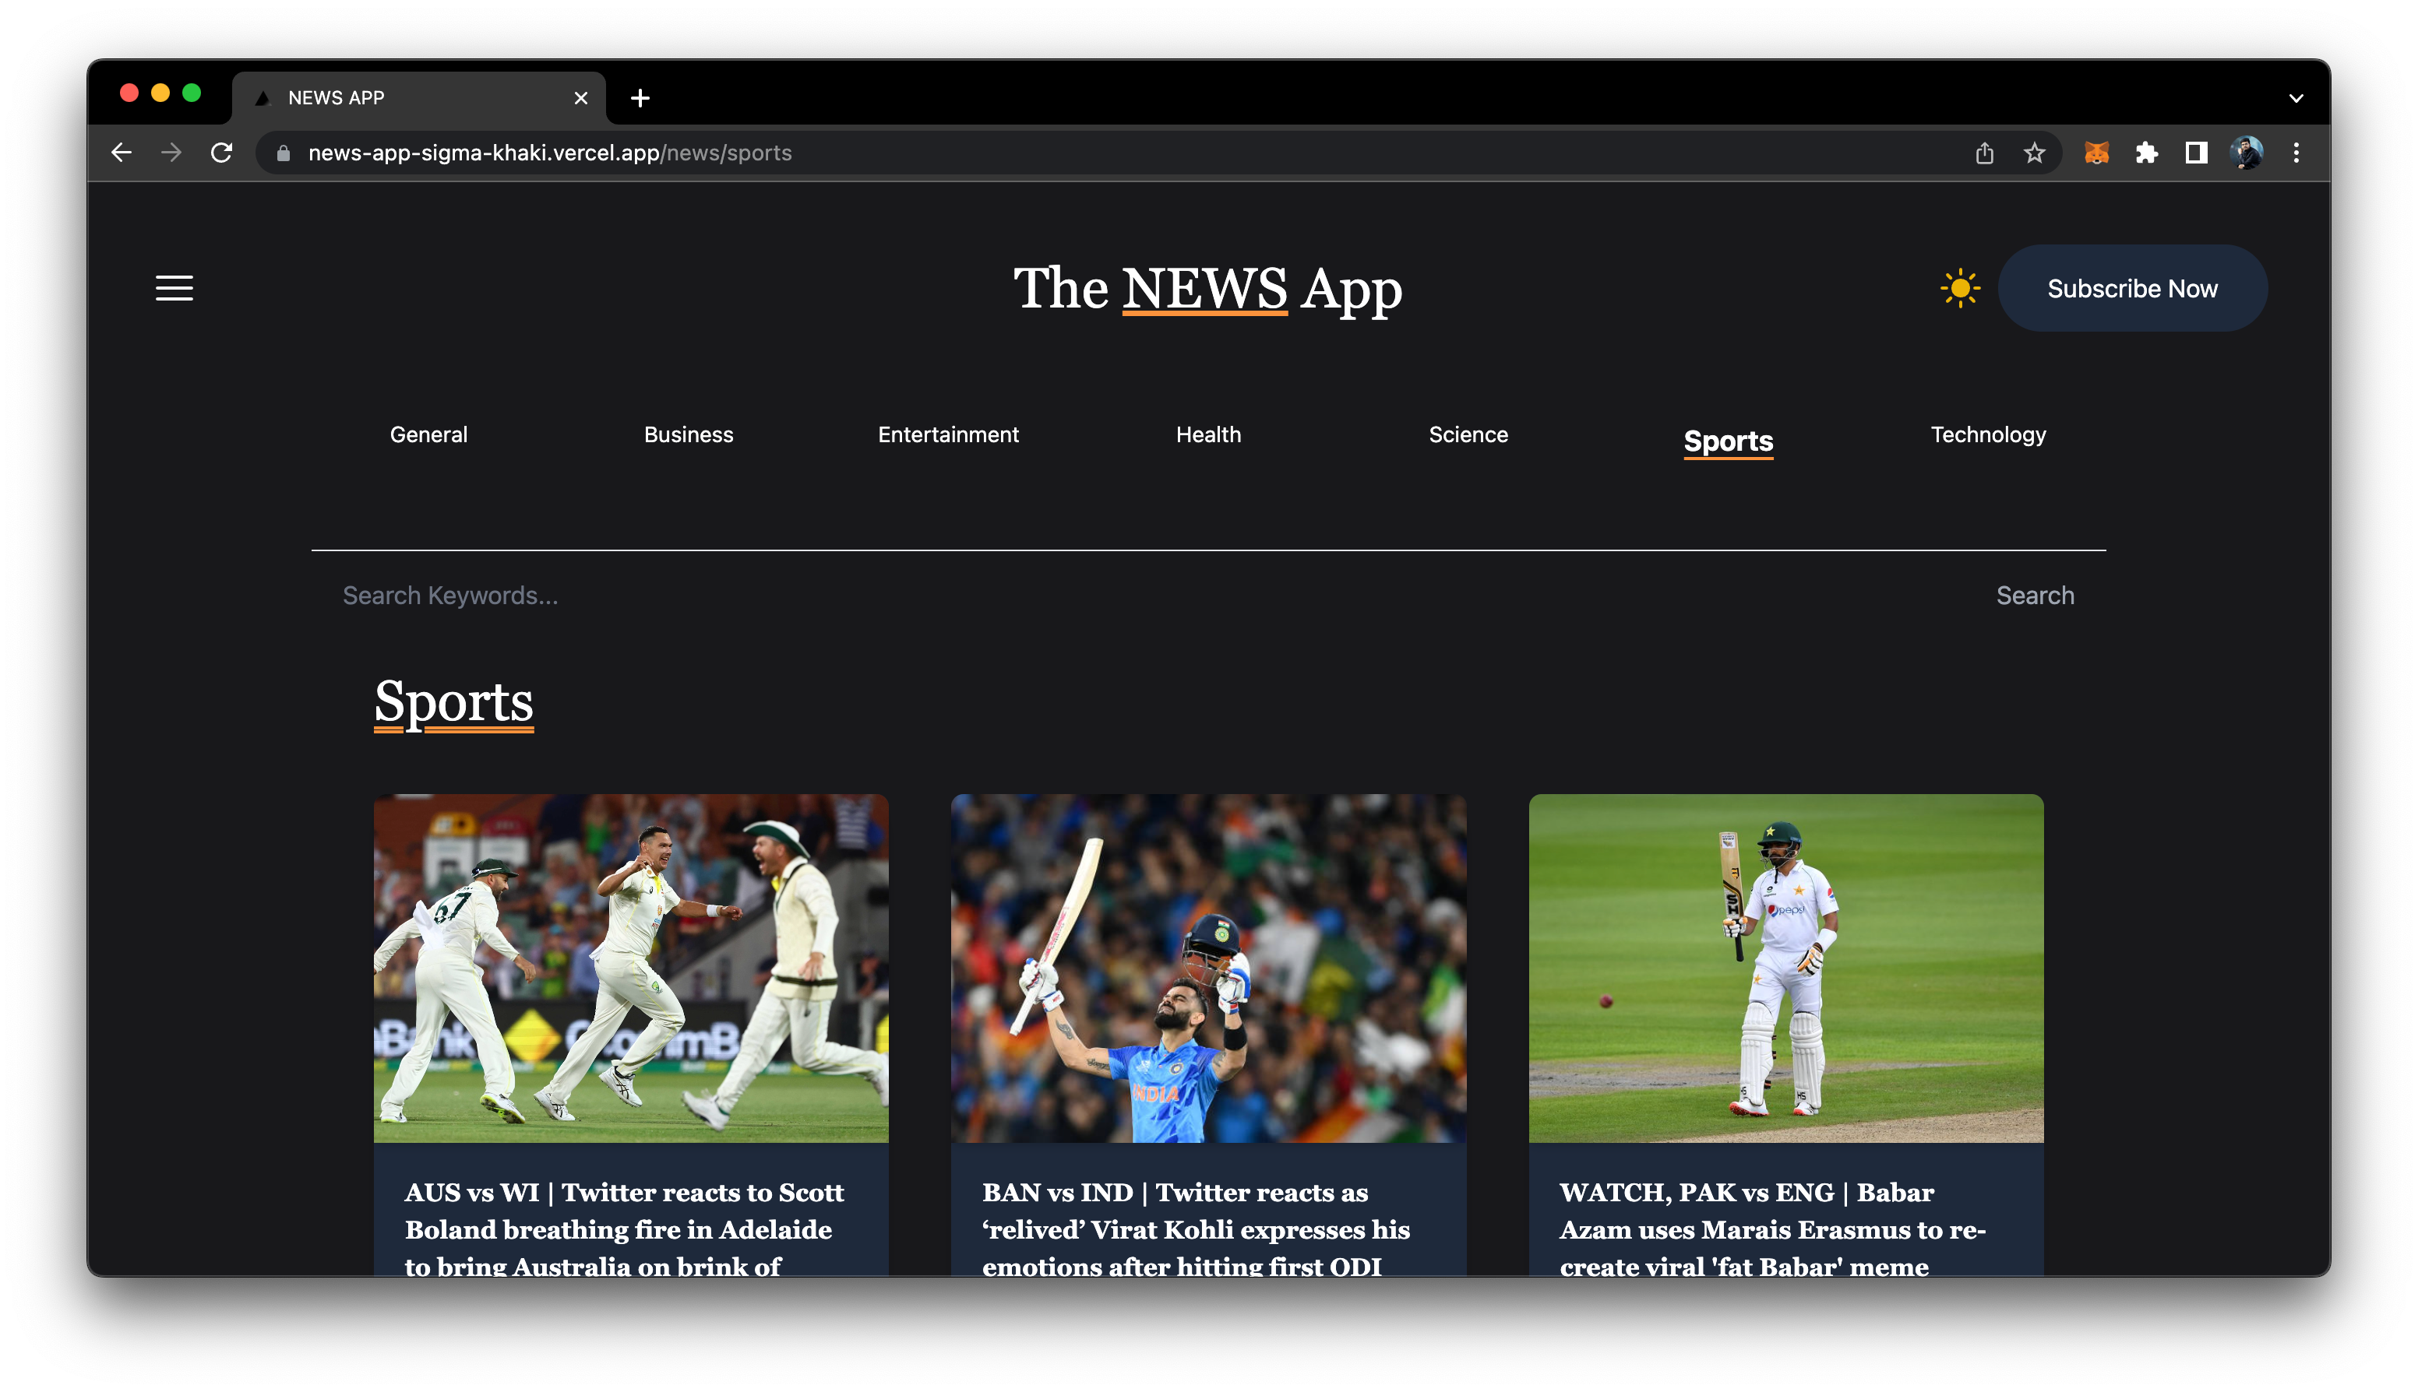2418x1392 pixels.
Task: Open the Business category
Action: (x=688, y=435)
